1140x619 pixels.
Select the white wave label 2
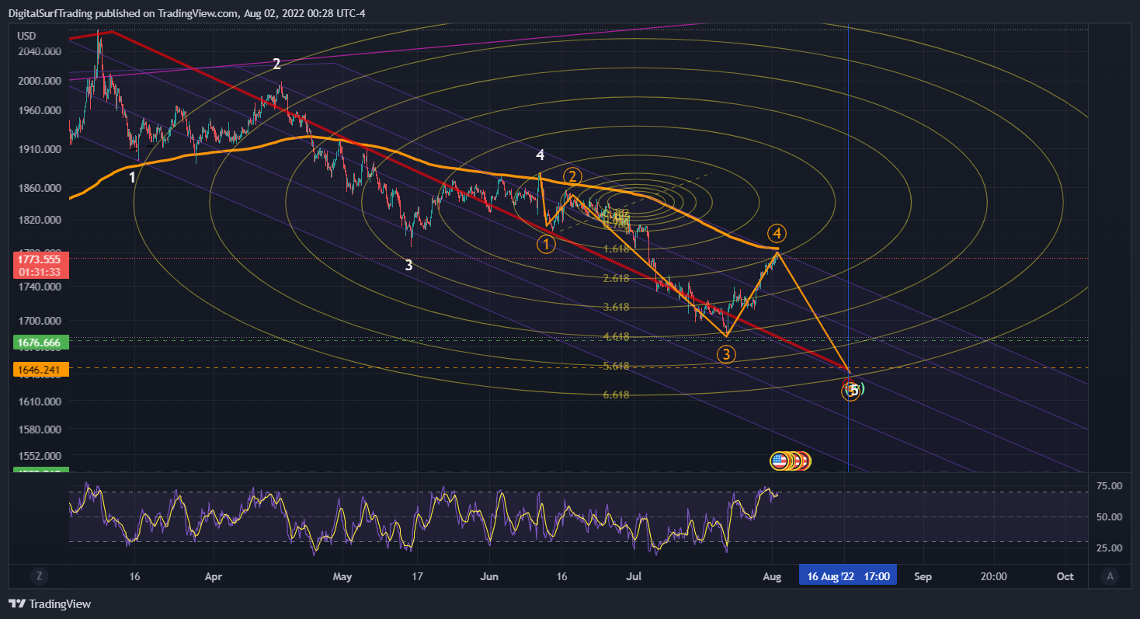click(276, 64)
